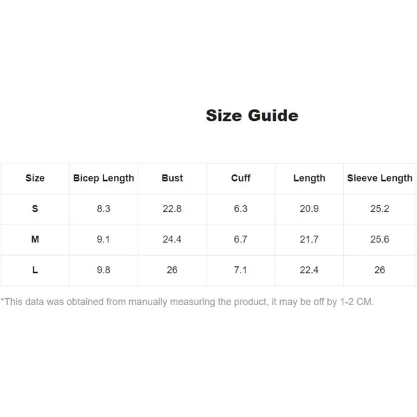Select the Bust column header
This screenshot has height=417, width=417.
point(172,178)
